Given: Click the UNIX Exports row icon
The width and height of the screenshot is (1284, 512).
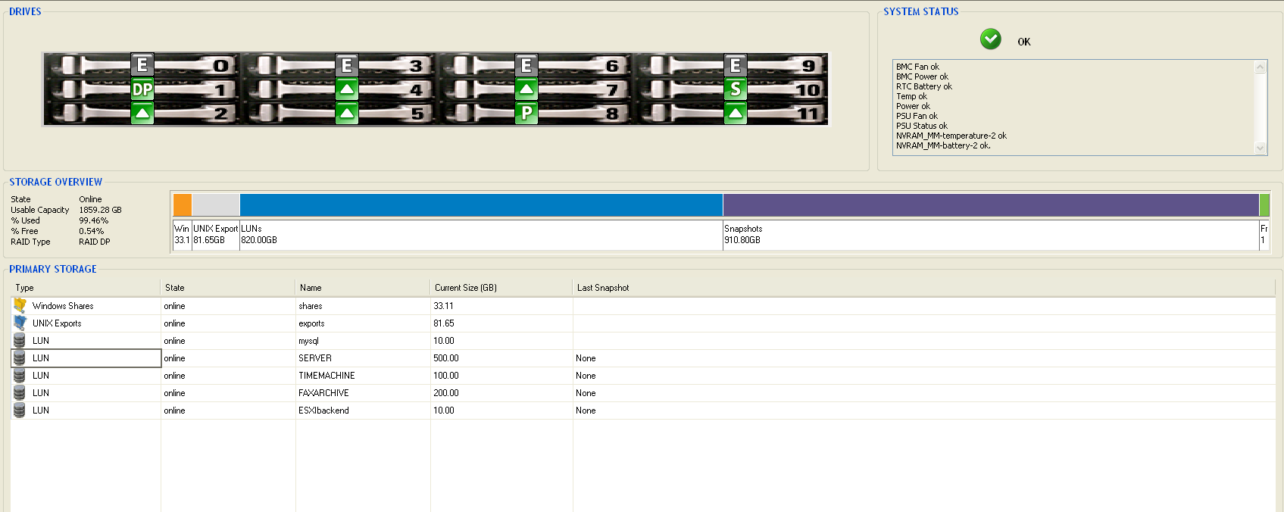Looking at the screenshot, I should click(x=20, y=323).
